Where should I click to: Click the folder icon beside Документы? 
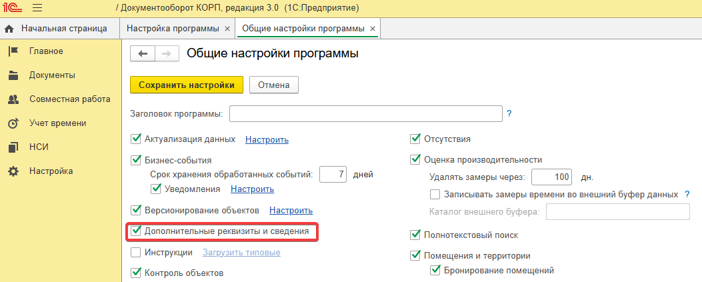click(13, 75)
